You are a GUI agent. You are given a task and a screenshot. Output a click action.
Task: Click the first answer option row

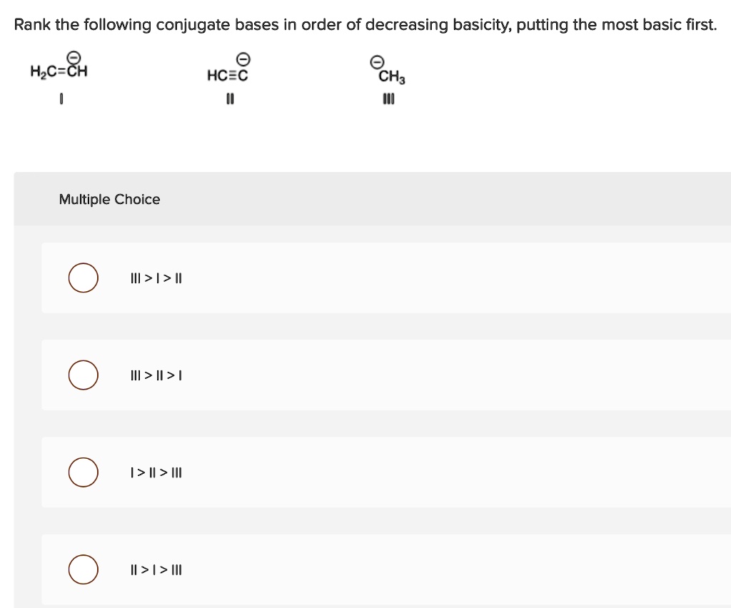tap(385, 278)
